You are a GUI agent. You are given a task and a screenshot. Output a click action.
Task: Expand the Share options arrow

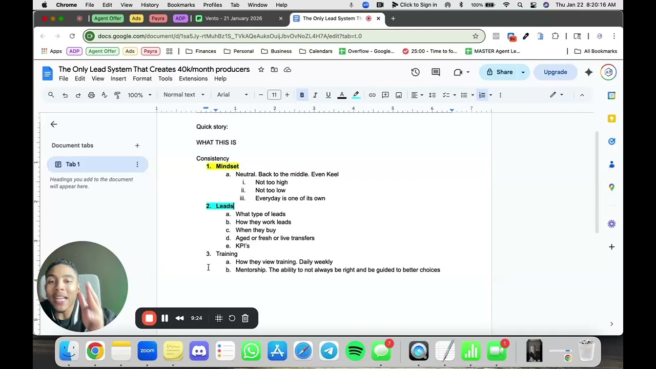pyautogui.click(x=523, y=72)
